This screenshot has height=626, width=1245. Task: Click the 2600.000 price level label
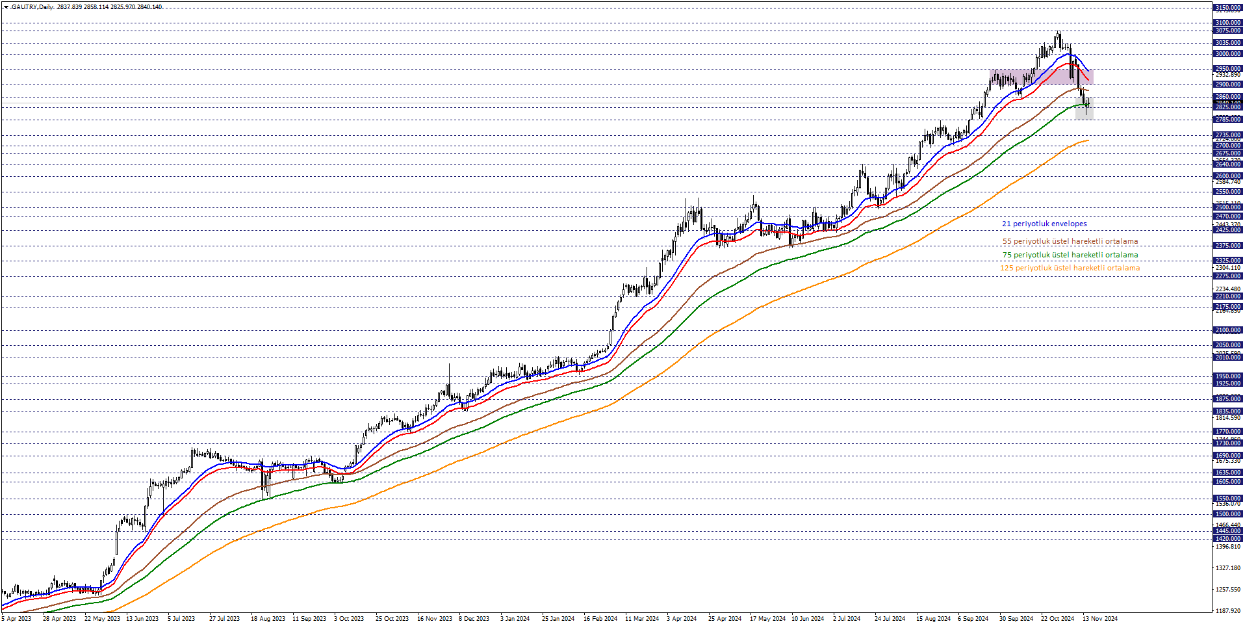[1227, 176]
